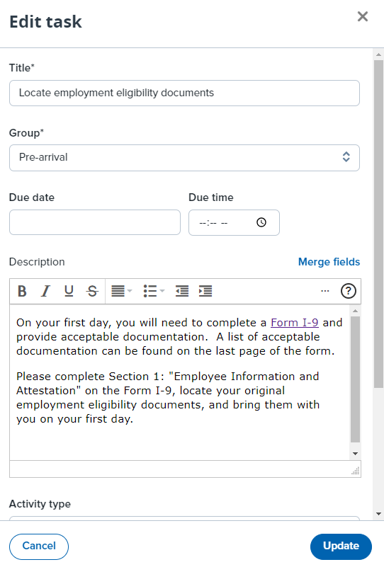This screenshot has width=384, height=567.
Task: Apply bold formatting in description toolbar
Action: coord(22,291)
